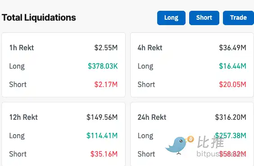
Task: Open the 12h Rekt card title
Action: click(x=23, y=117)
